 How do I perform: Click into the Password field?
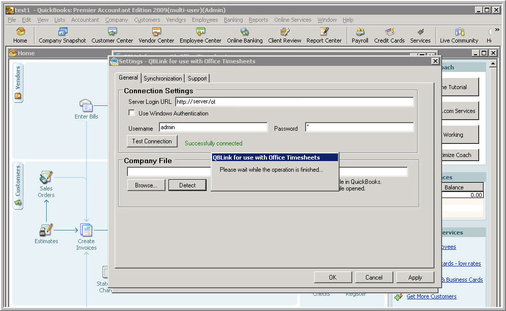pyautogui.click(x=359, y=127)
